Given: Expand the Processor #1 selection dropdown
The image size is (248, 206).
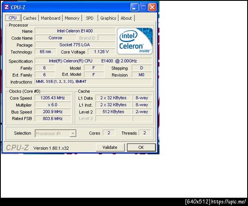Looking at the screenshot, I should (73, 134).
